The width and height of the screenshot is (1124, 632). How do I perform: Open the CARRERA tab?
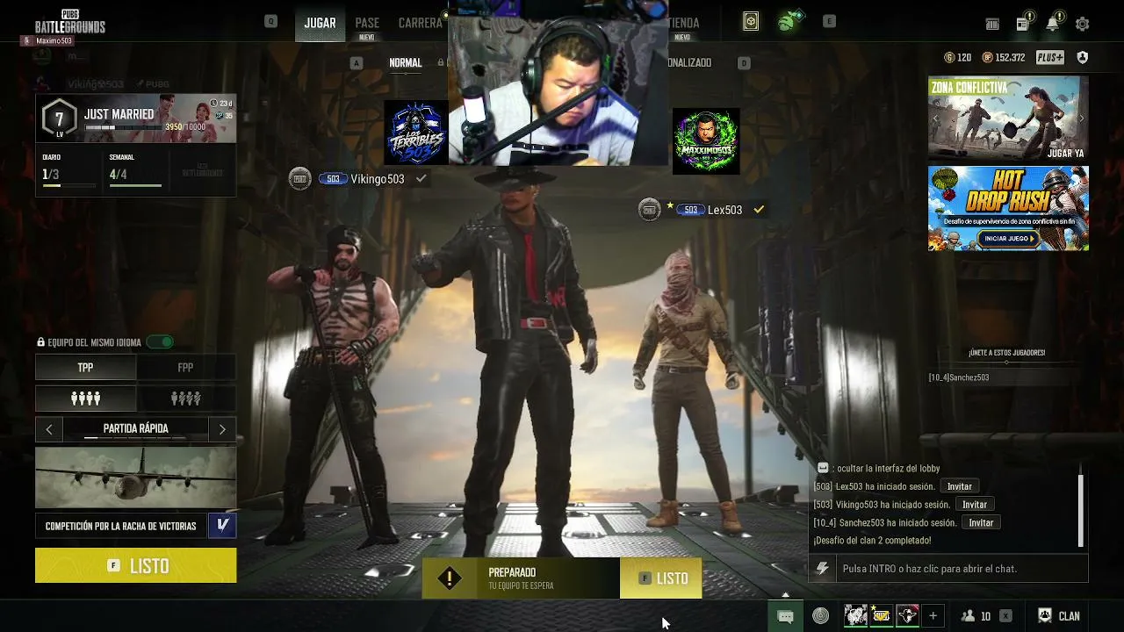[x=421, y=23]
